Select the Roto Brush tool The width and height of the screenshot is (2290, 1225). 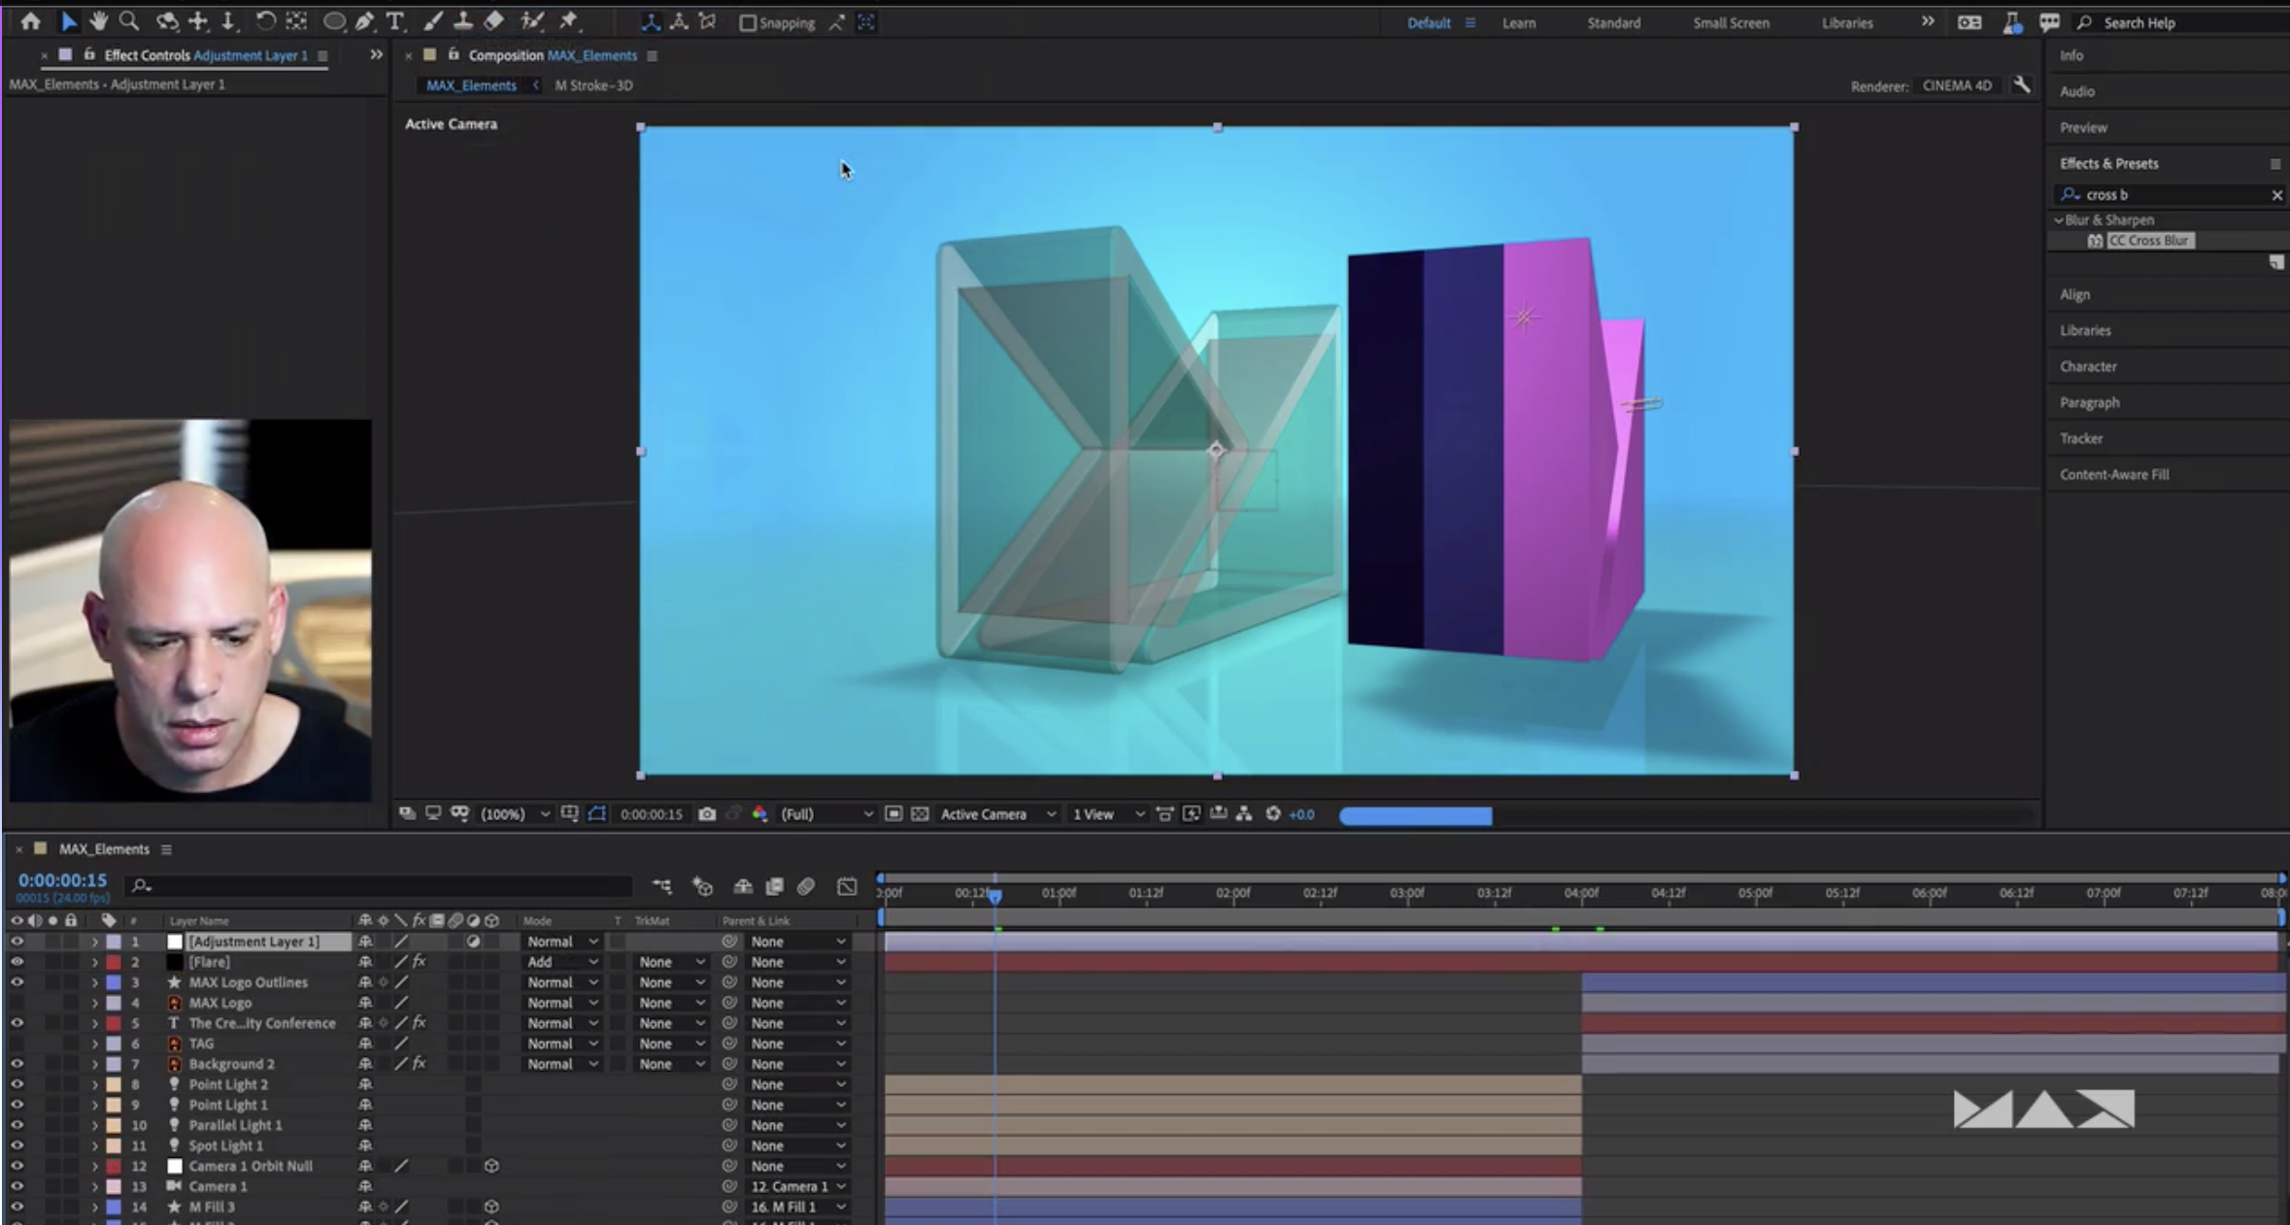pyautogui.click(x=532, y=20)
